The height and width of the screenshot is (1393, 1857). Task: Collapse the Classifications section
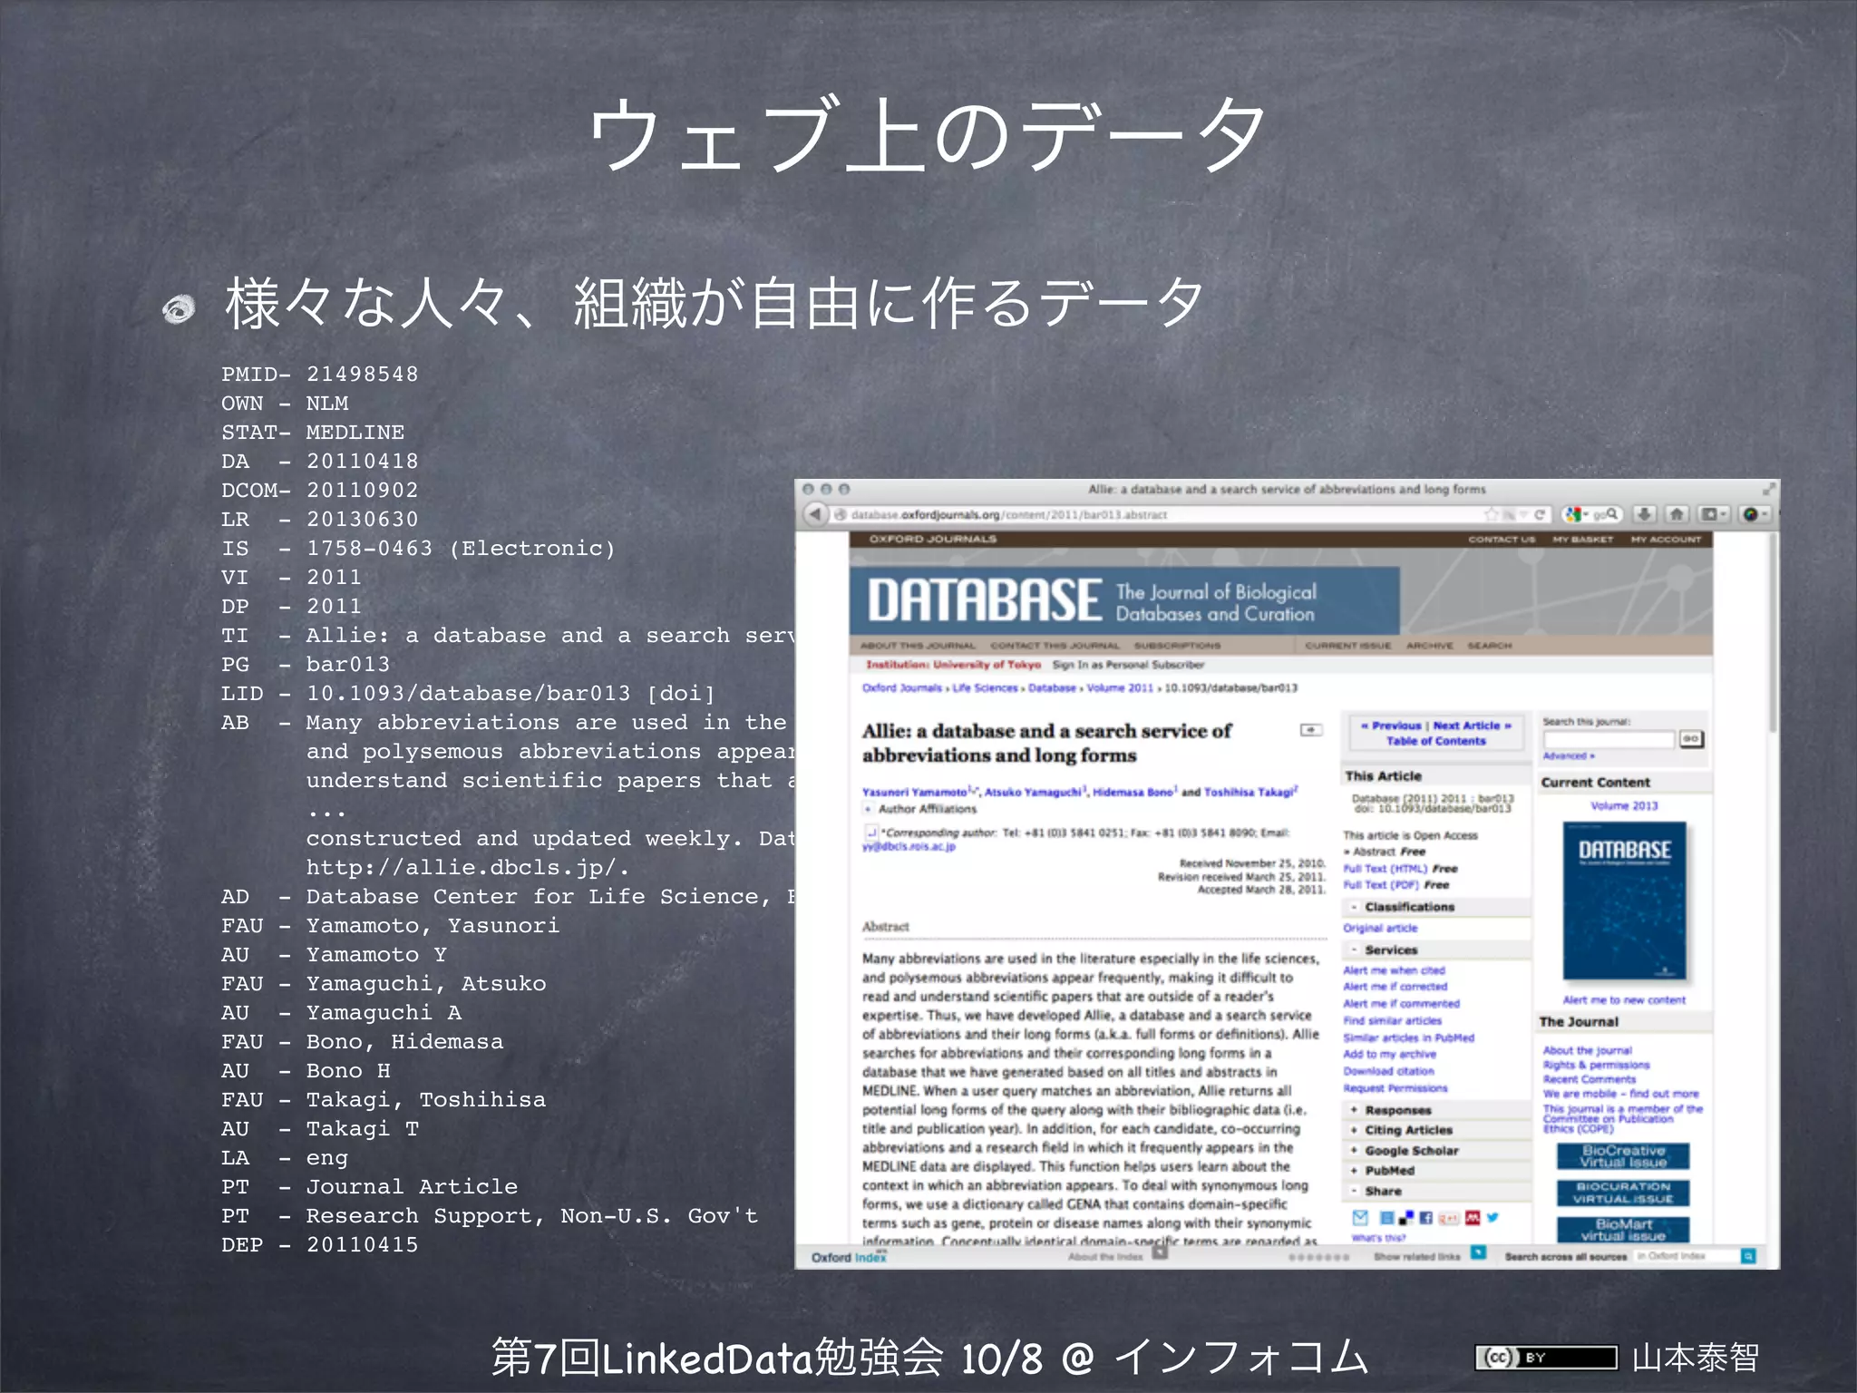(x=1355, y=907)
